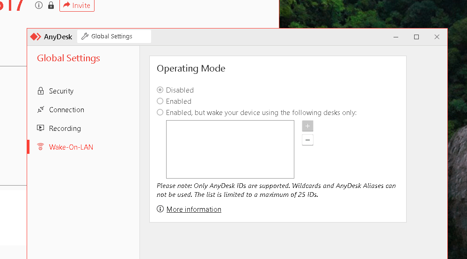
Task: Click inside the allowed desks list box
Action: tap(230, 150)
